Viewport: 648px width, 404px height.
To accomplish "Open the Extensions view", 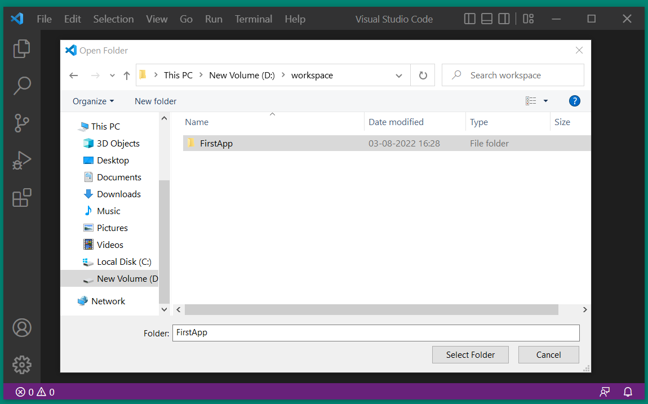I will pos(21,198).
